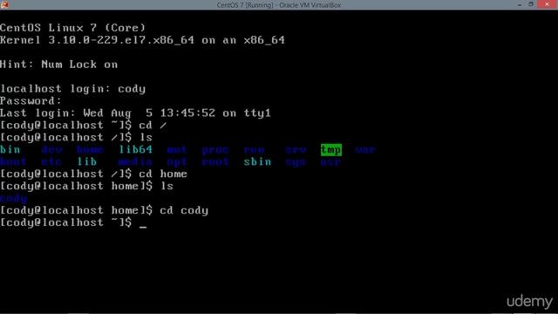The height and width of the screenshot is (314, 558).
Task: Click the blinking cursor at the last prompt
Action: coord(143,226)
